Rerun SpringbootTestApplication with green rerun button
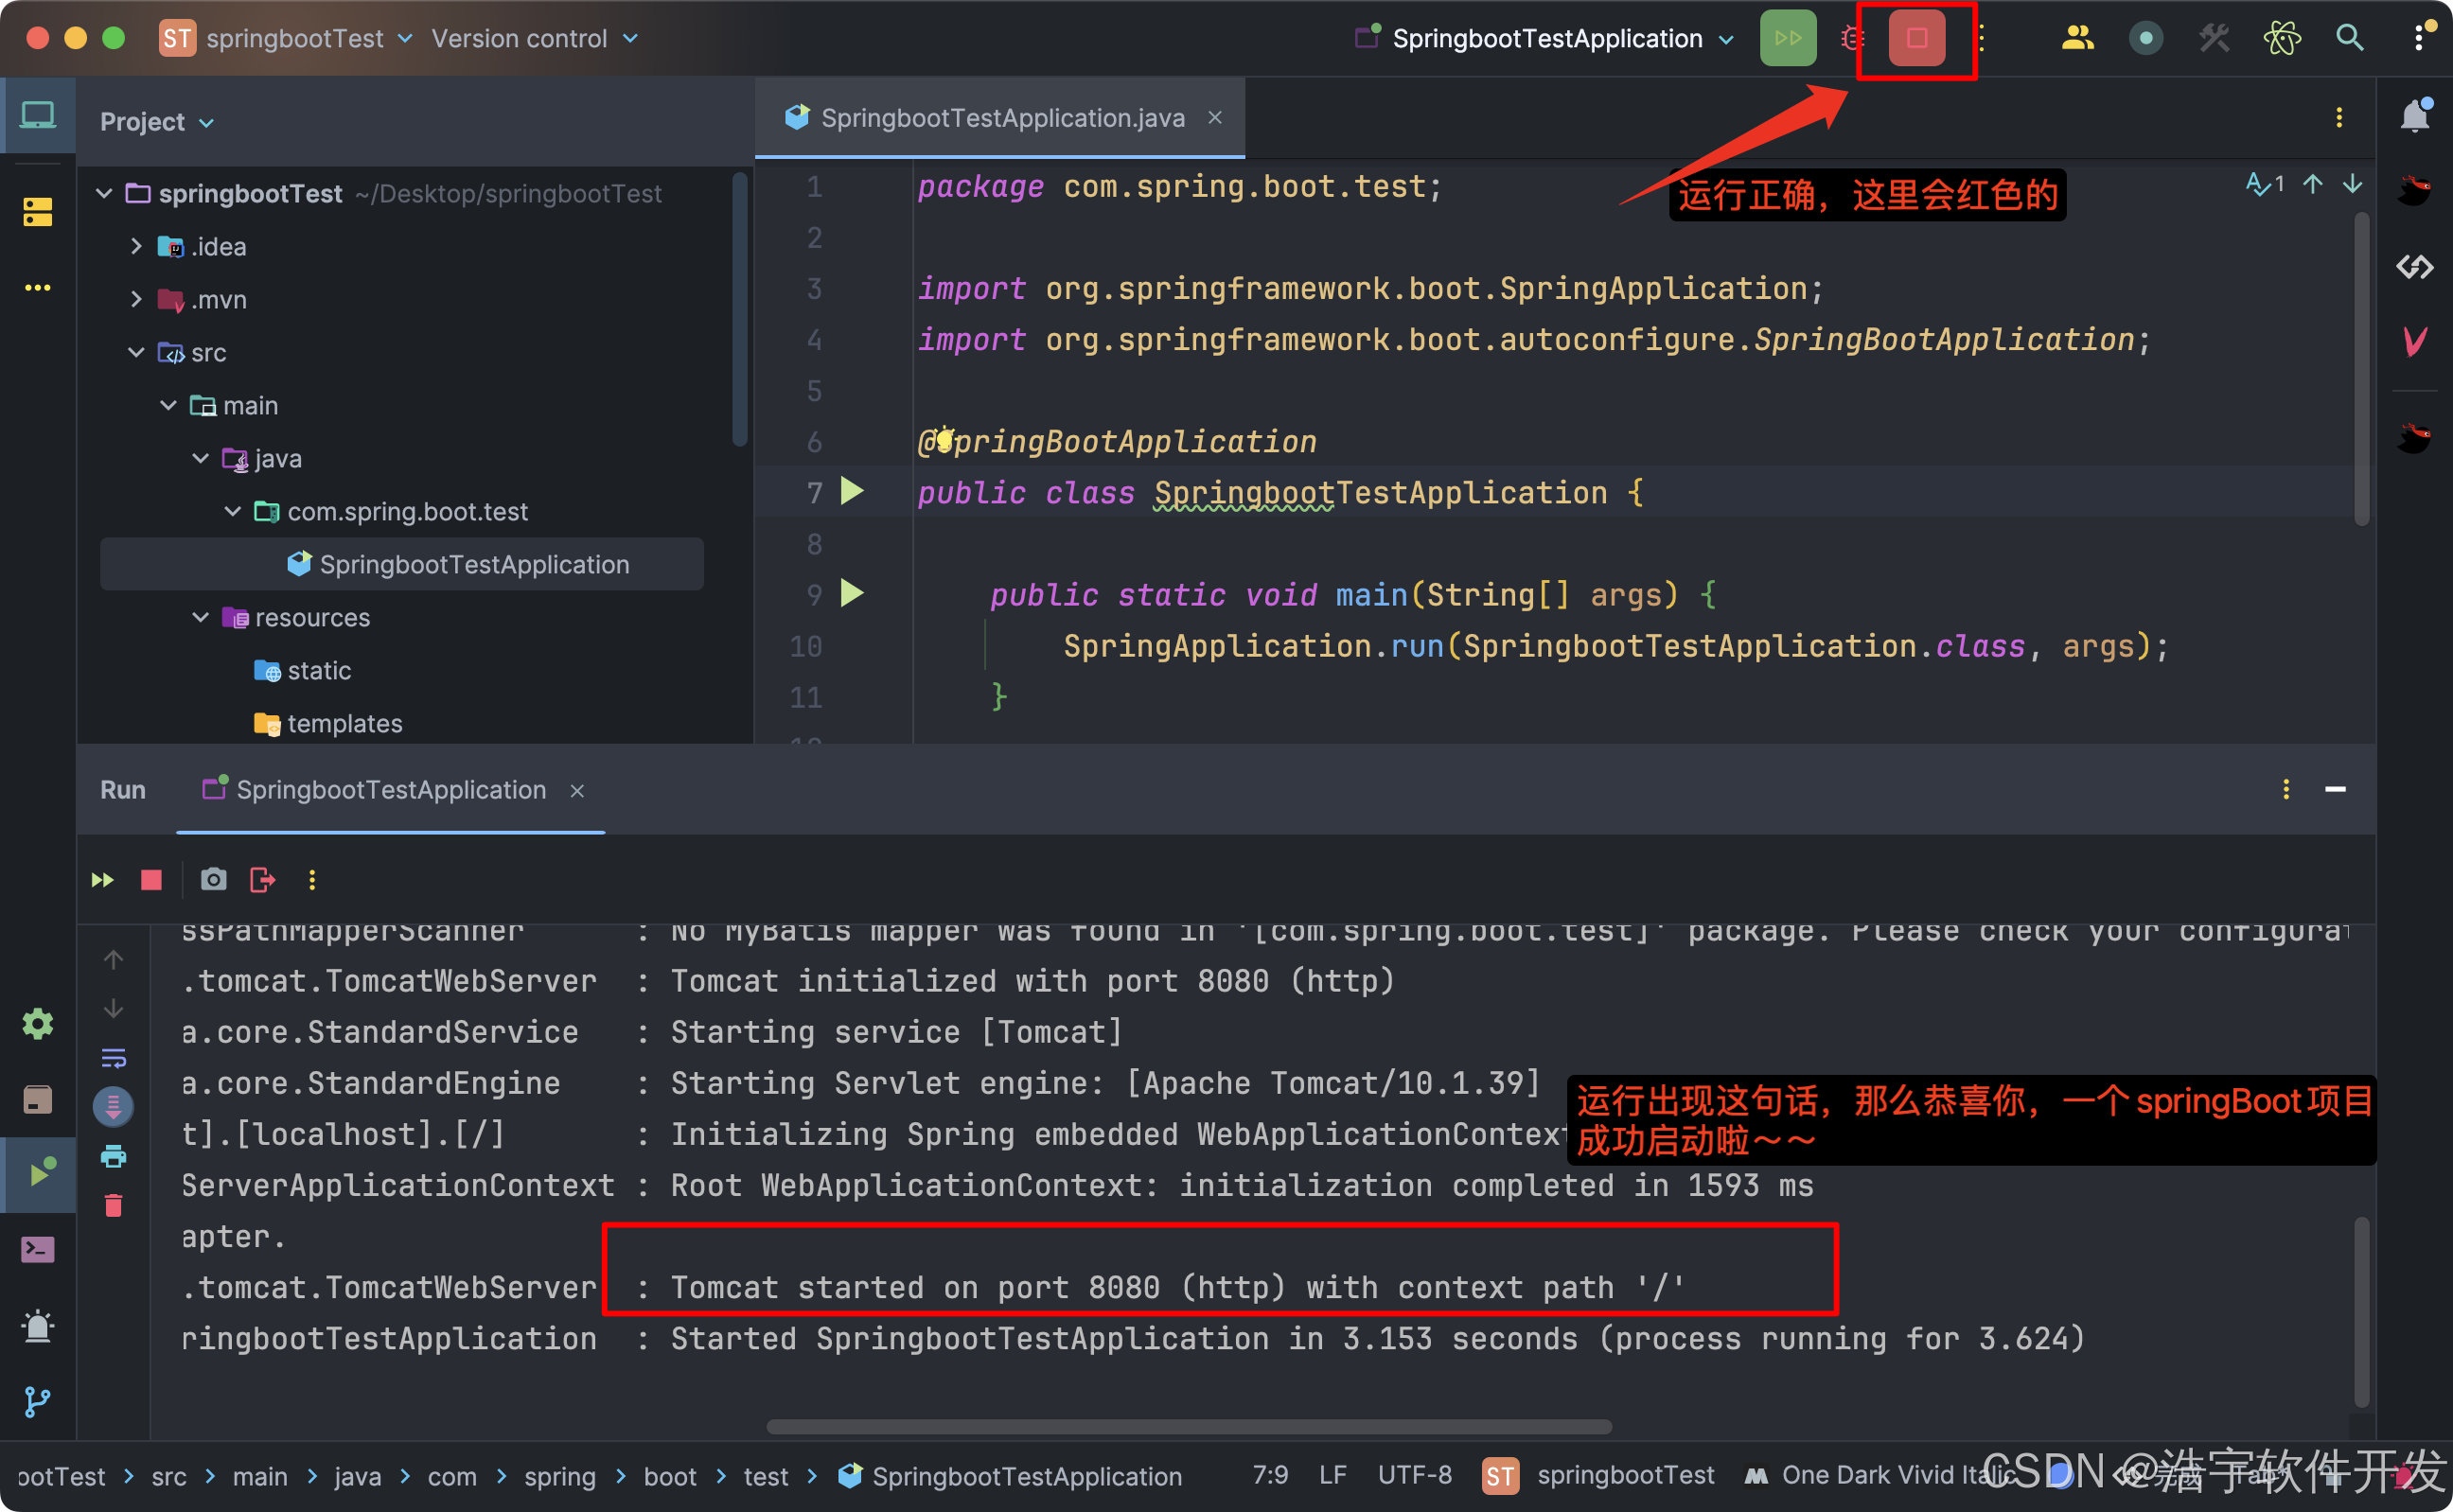 coord(1787,39)
